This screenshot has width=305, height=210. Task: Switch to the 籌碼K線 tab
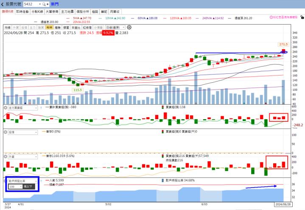(8, 11)
